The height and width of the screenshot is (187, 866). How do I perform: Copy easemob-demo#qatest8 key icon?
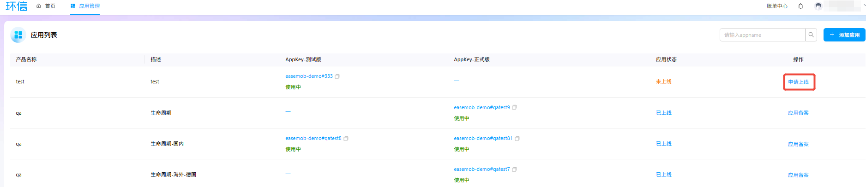tap(346, 139)
